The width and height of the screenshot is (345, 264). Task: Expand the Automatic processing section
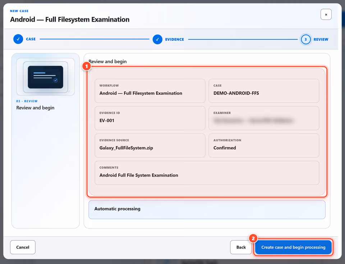[207, 209]
